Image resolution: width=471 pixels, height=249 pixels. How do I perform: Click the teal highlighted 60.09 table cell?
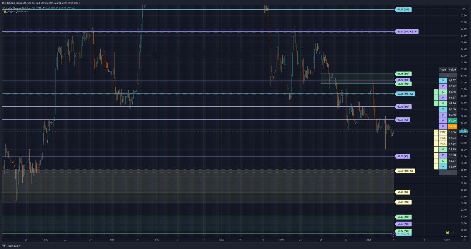tap(452, 121)
